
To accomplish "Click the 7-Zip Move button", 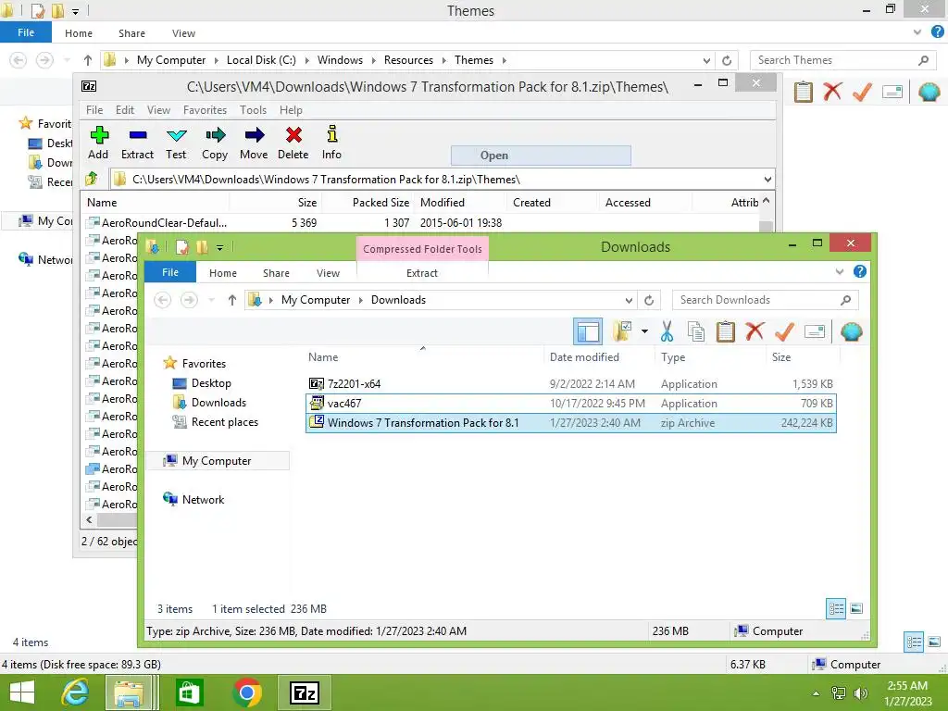I will click(x=254, y=143).
